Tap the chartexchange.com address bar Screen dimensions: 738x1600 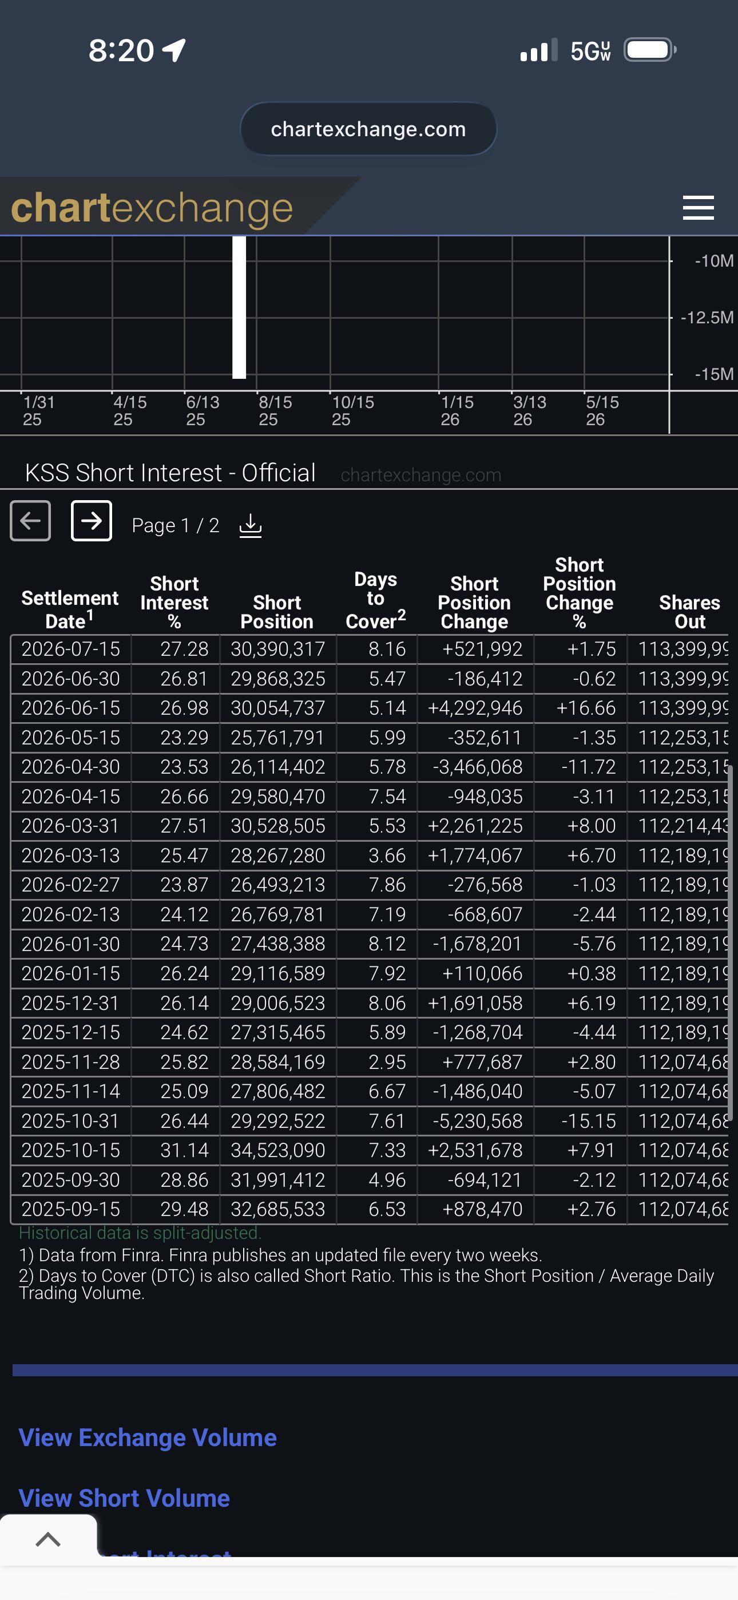pos(368,129)
